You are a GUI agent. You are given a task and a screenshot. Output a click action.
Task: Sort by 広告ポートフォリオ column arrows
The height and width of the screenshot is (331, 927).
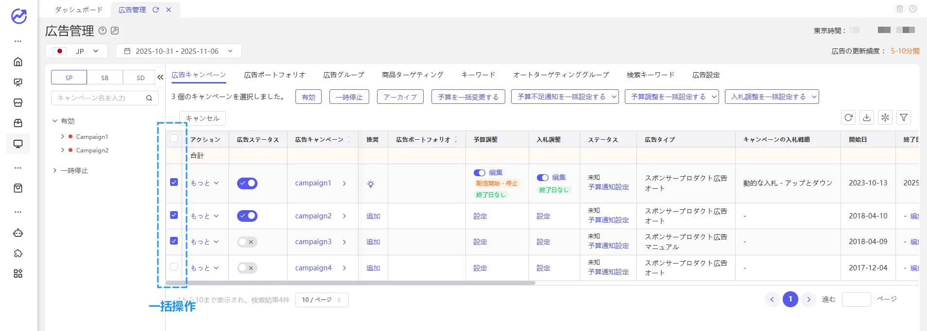coord(456,140)
